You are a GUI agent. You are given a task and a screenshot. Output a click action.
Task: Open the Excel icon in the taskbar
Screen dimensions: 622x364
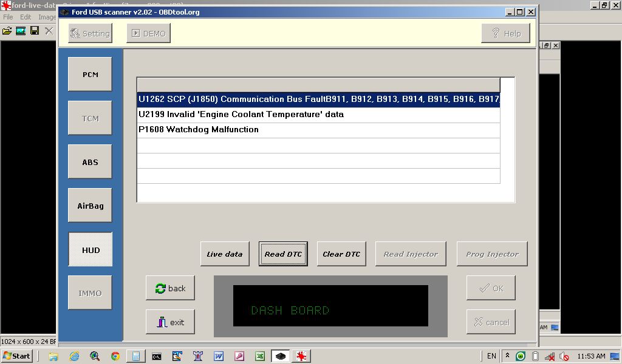pos(259,356)
